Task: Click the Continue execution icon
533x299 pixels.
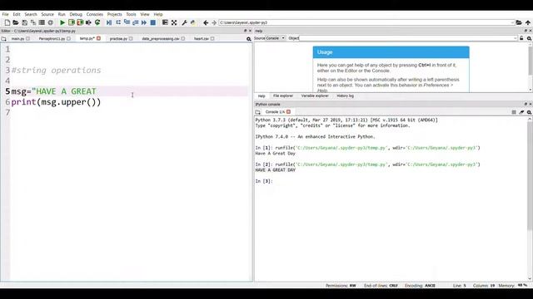Action: tap(144, 22)
